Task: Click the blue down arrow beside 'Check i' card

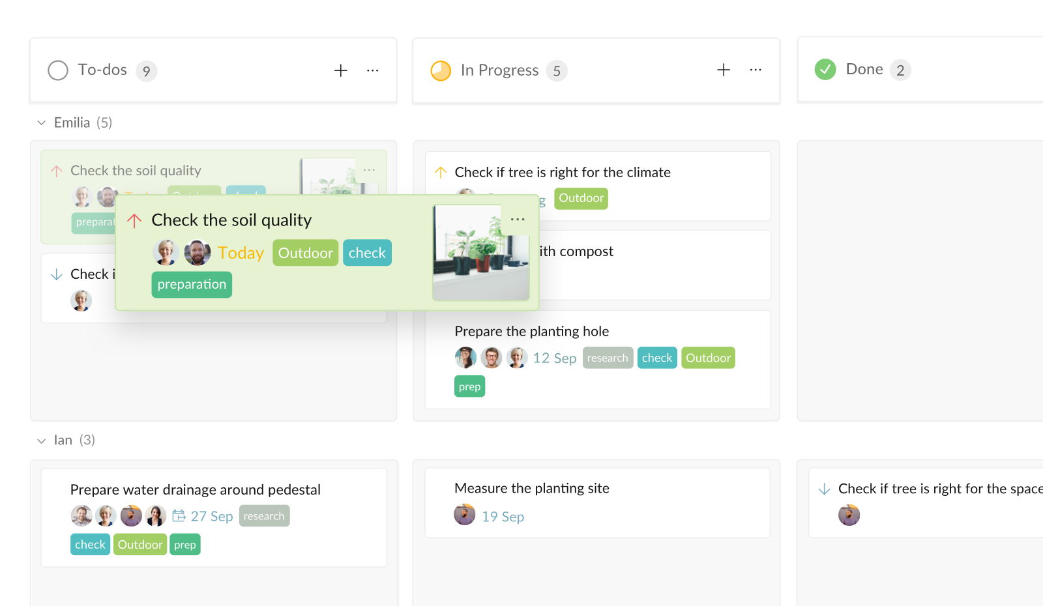Action: point(57,274)
